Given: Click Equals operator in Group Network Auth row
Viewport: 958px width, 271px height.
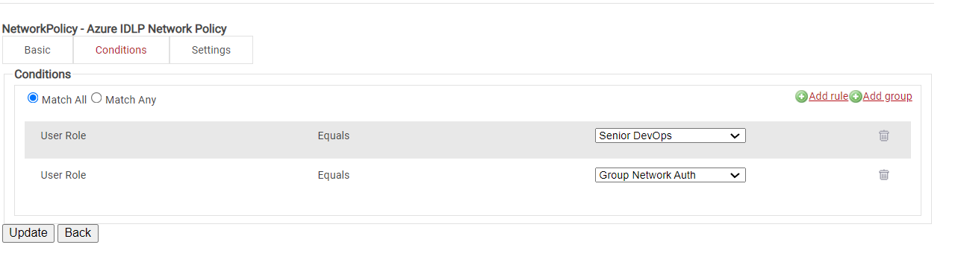Looking at the screenshot, I should click(334, 175).
